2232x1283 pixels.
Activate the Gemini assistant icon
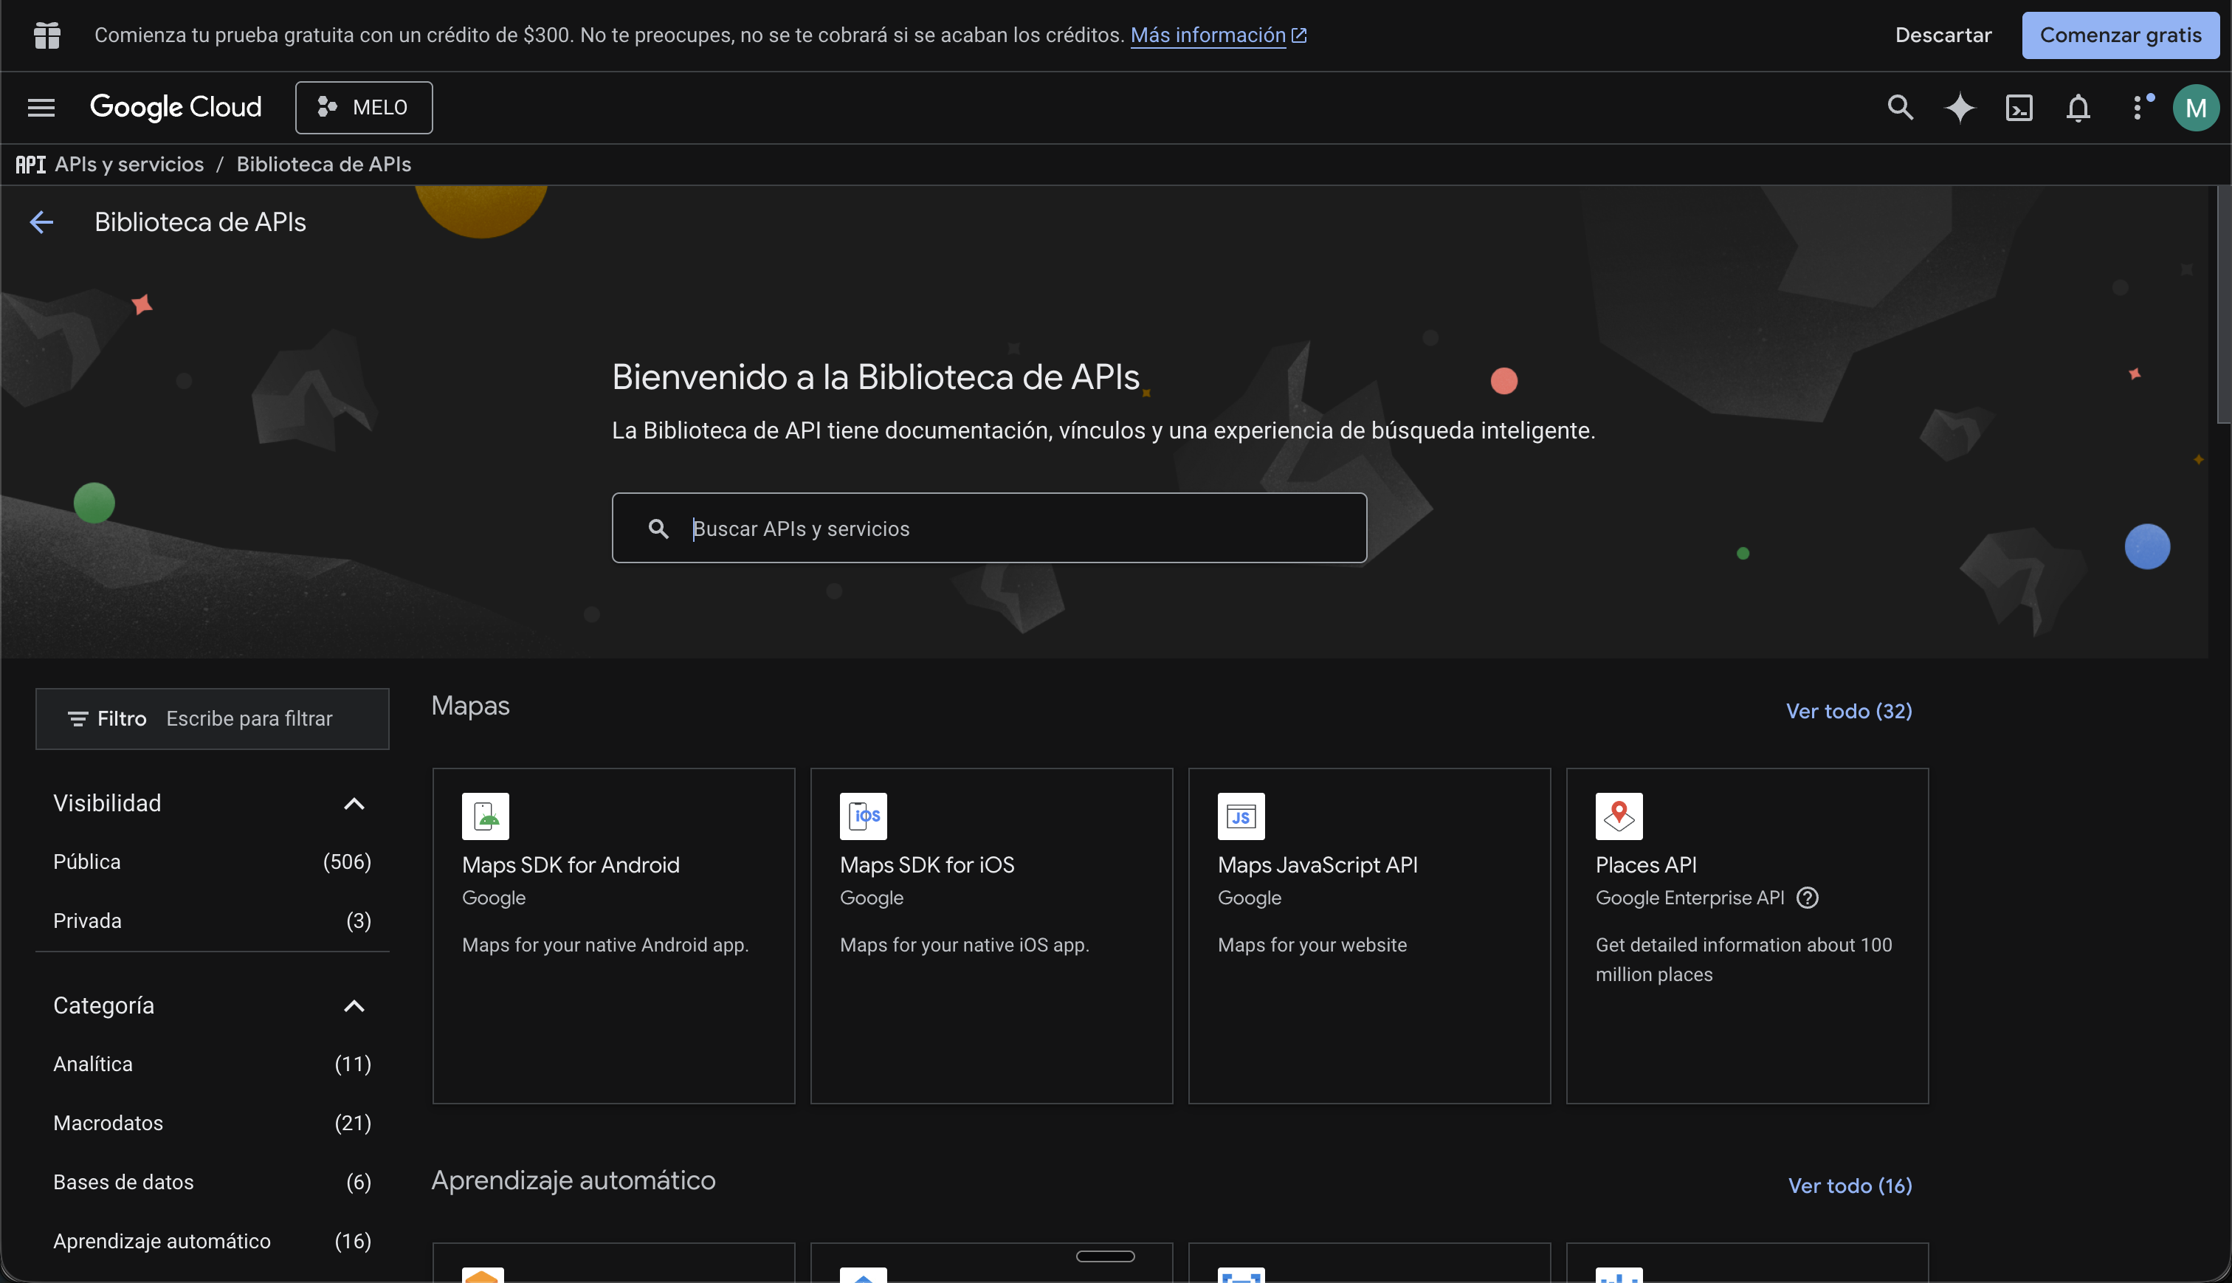(1960, 106)
